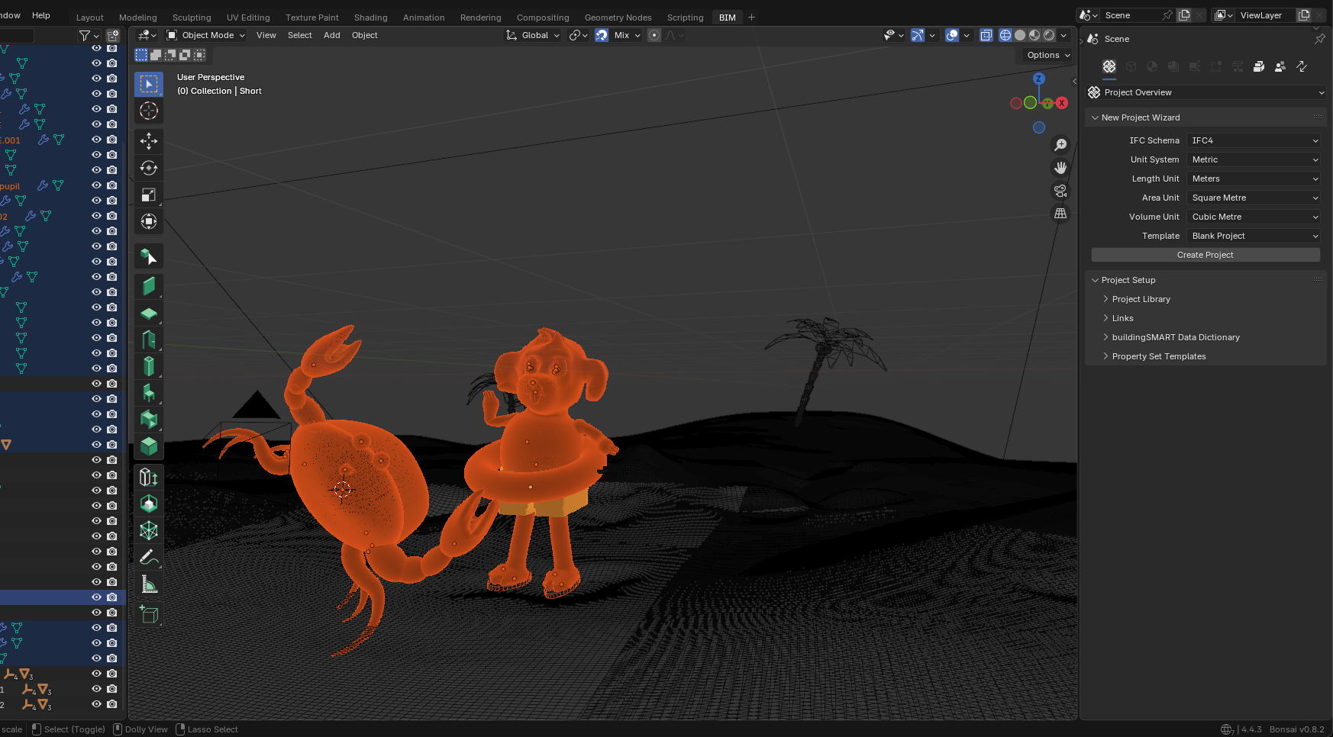The image size is (1333, 737).
Task: Switch to solid viewport shading
Action: (x=1020, y=35)
